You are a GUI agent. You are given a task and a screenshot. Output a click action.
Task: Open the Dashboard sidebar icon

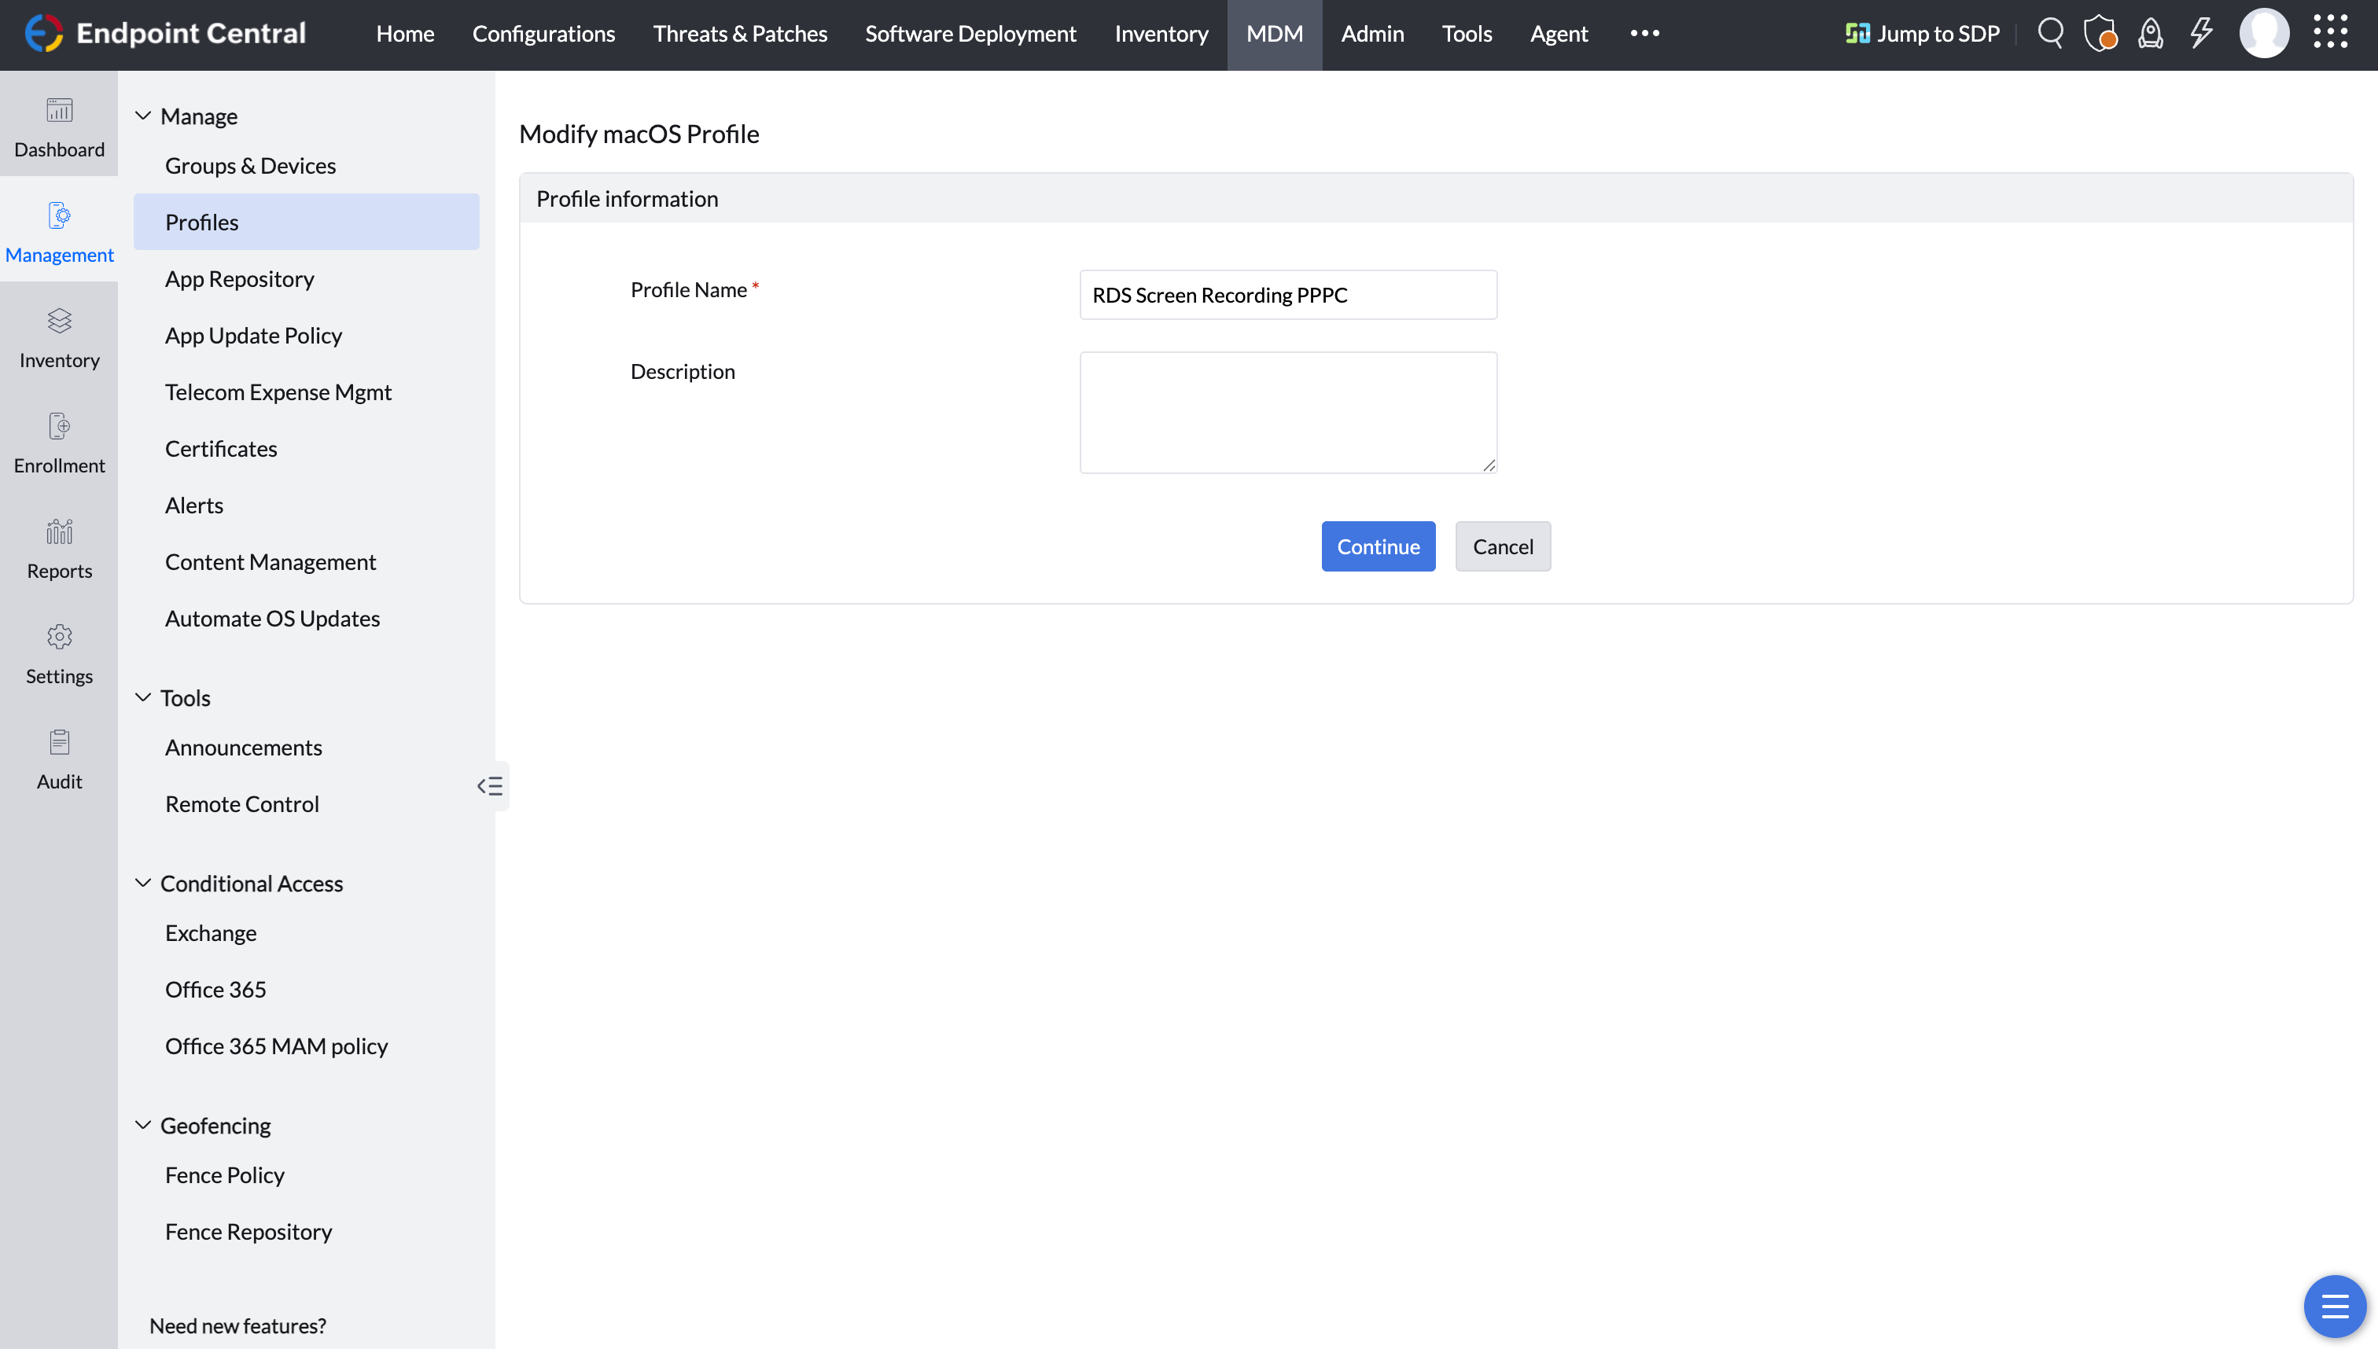coord(59,125)
